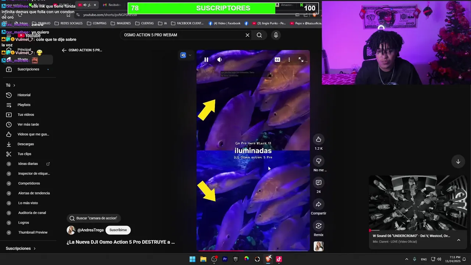Open Suscripciones in the left sidebar
The image size is (471, 265).
click(28, 69)
